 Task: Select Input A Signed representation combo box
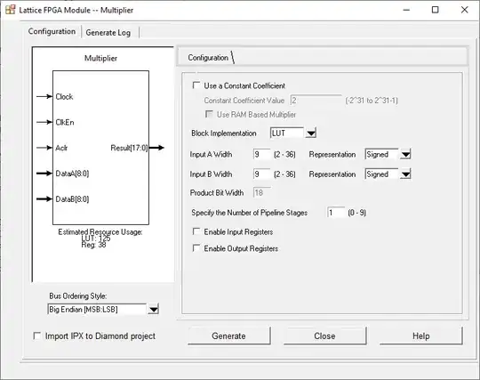coord(388,154)
